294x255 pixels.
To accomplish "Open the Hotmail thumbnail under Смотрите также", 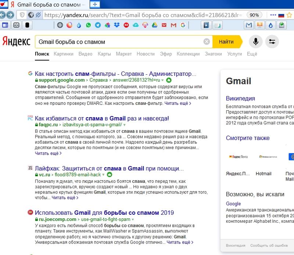I will point(268,157).
